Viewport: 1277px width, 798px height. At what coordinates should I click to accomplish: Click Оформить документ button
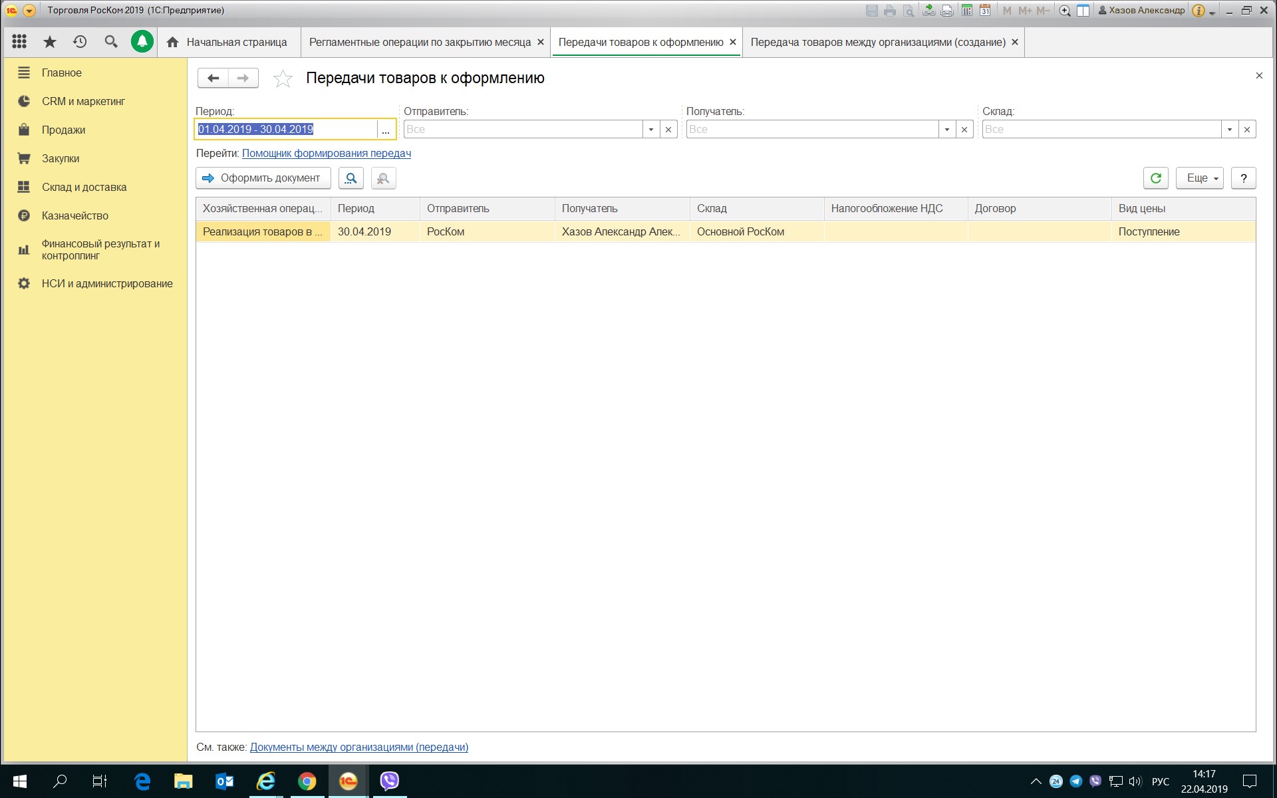(x=263, y=178)
